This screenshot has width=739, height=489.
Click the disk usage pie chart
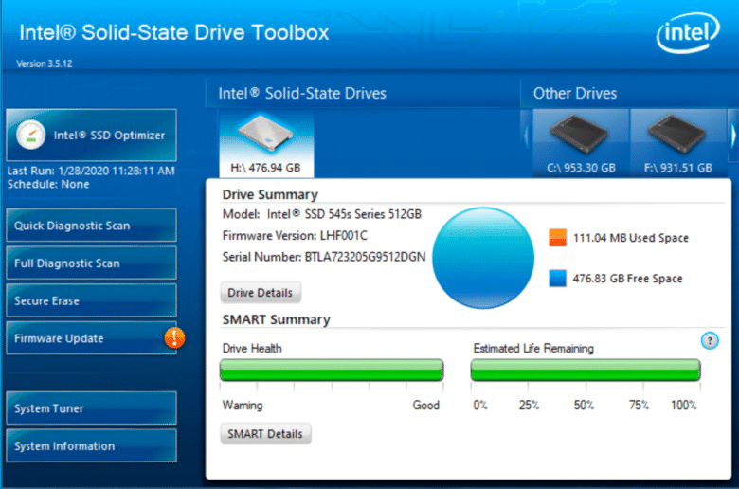tap(483, 258)
